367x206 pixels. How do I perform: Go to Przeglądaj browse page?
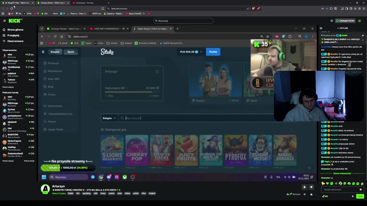coord(11,35)
